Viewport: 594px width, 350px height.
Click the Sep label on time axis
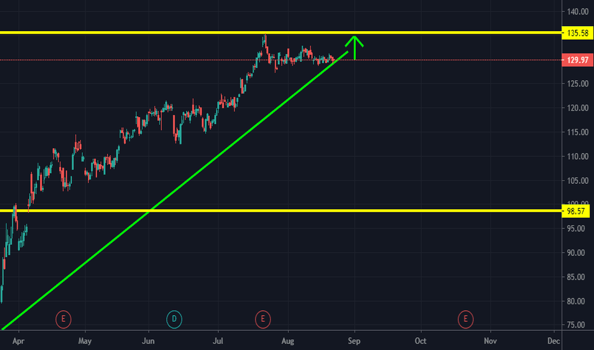[354, 341]
